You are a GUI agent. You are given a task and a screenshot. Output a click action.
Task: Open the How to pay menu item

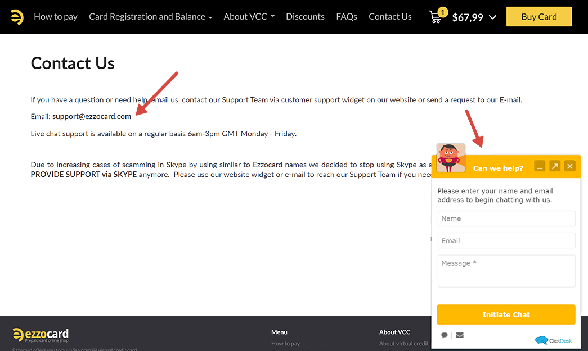tap(56, 17)
